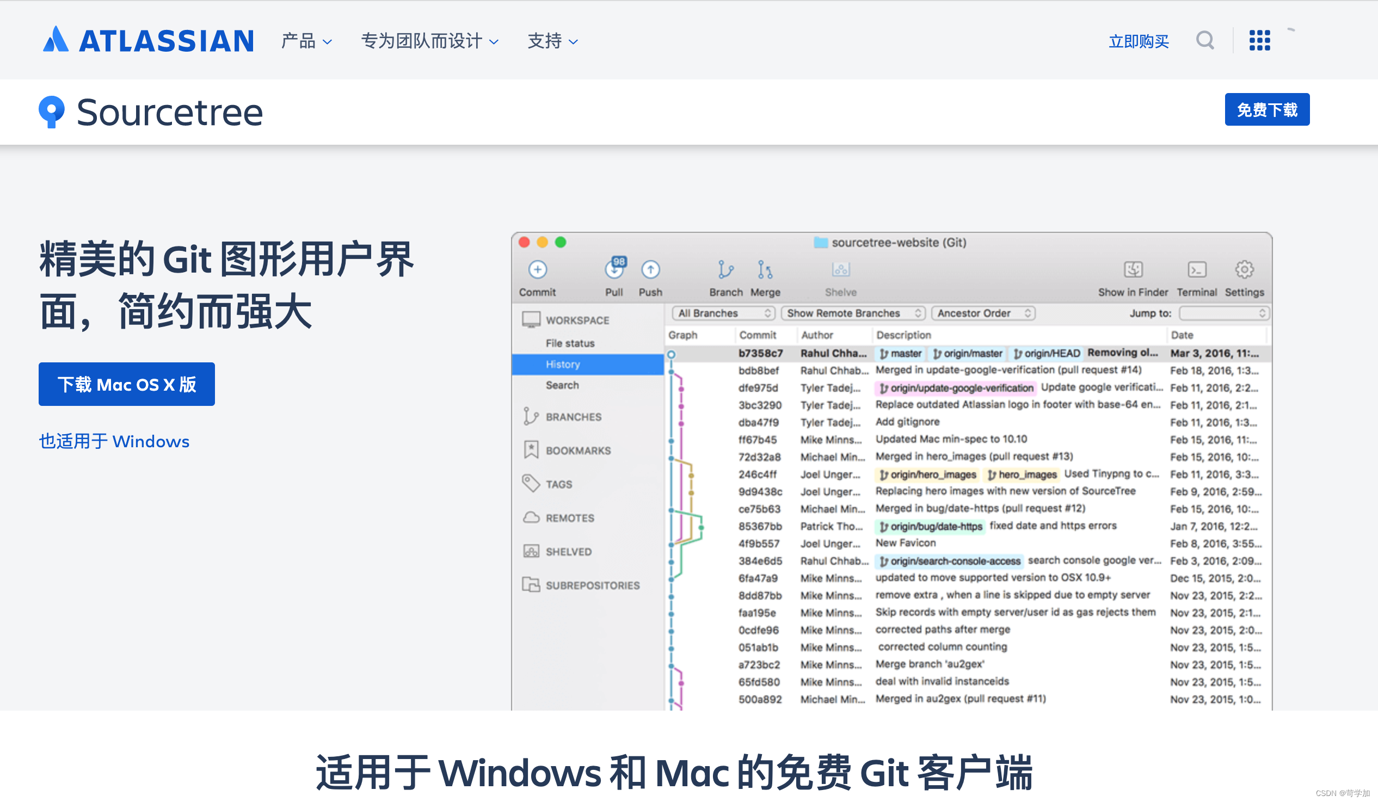The height and width of the screenshot is (802, 1378).
Task: Open the All Branches dropdown
Action: [723, 313]
